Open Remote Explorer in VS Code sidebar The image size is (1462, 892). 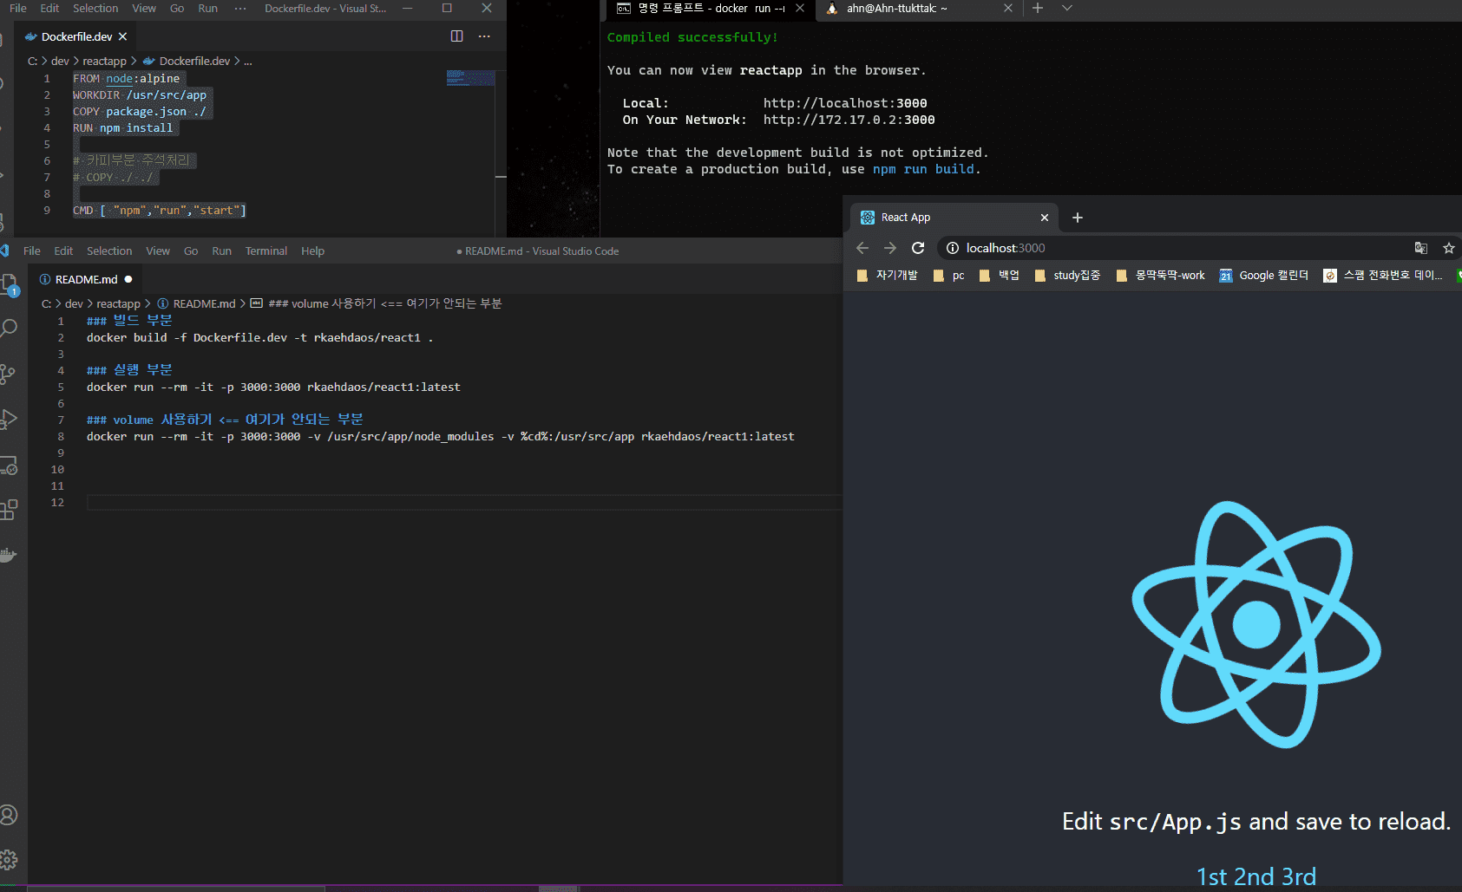pyautogui.click(x=9, y=466)
